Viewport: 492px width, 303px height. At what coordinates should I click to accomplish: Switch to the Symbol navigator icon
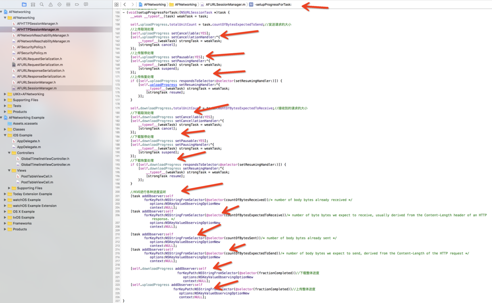[x=33, y=4]
